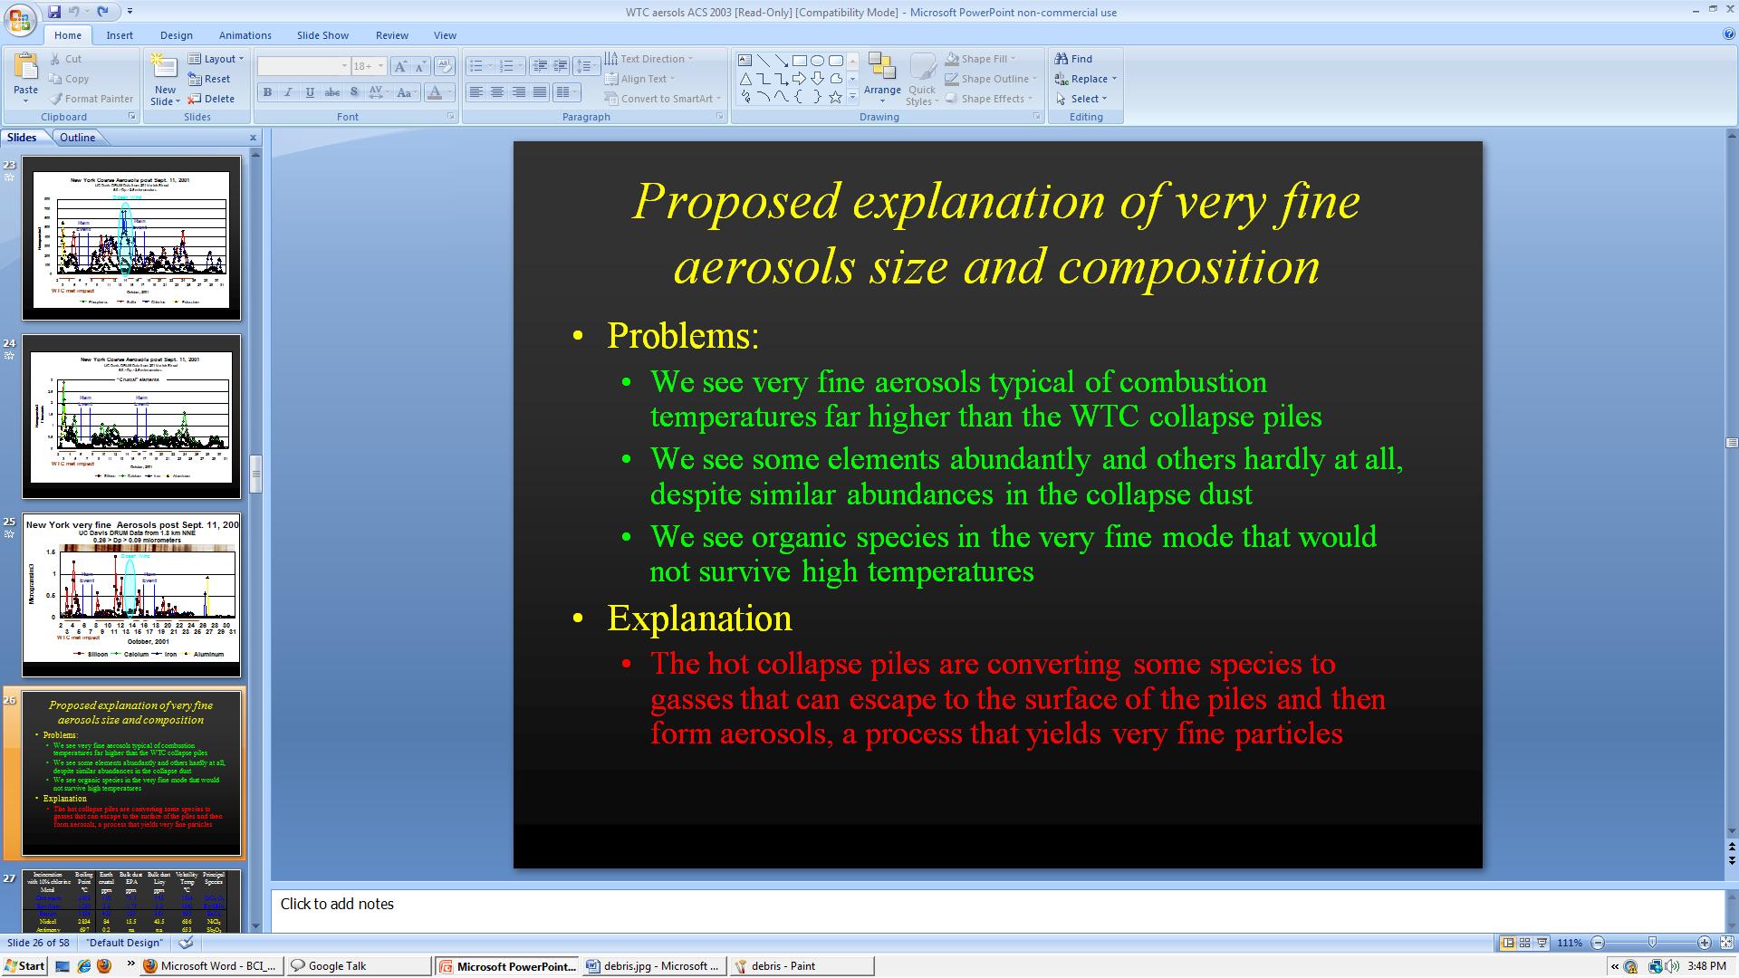
Task: Switch to Slide Sorter view
Action: (x=1524, y=943)
